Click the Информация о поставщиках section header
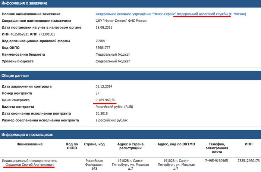Image resolution: width=261 pixels, height=172 pixels. click(130, 135)
